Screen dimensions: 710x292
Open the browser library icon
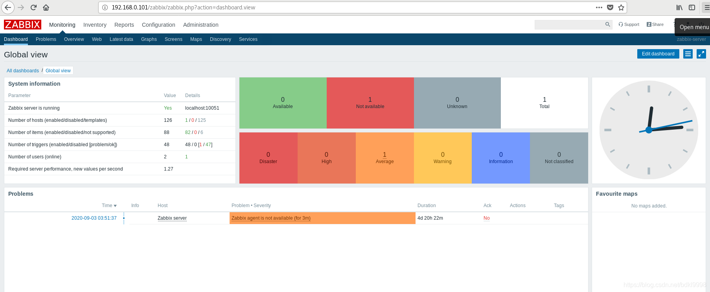coord(679,7)
